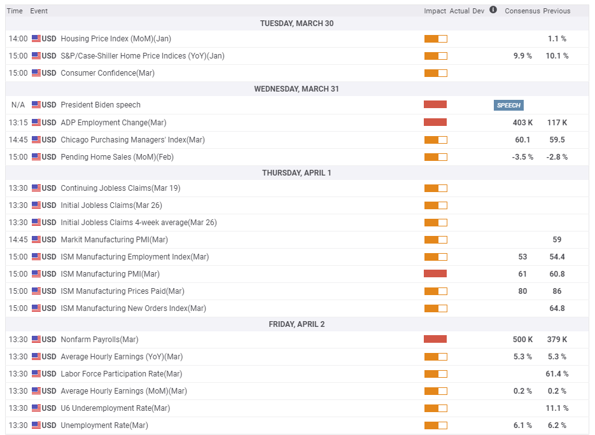
Task: Click the Dev info icon in header
Action: point(493,10)
